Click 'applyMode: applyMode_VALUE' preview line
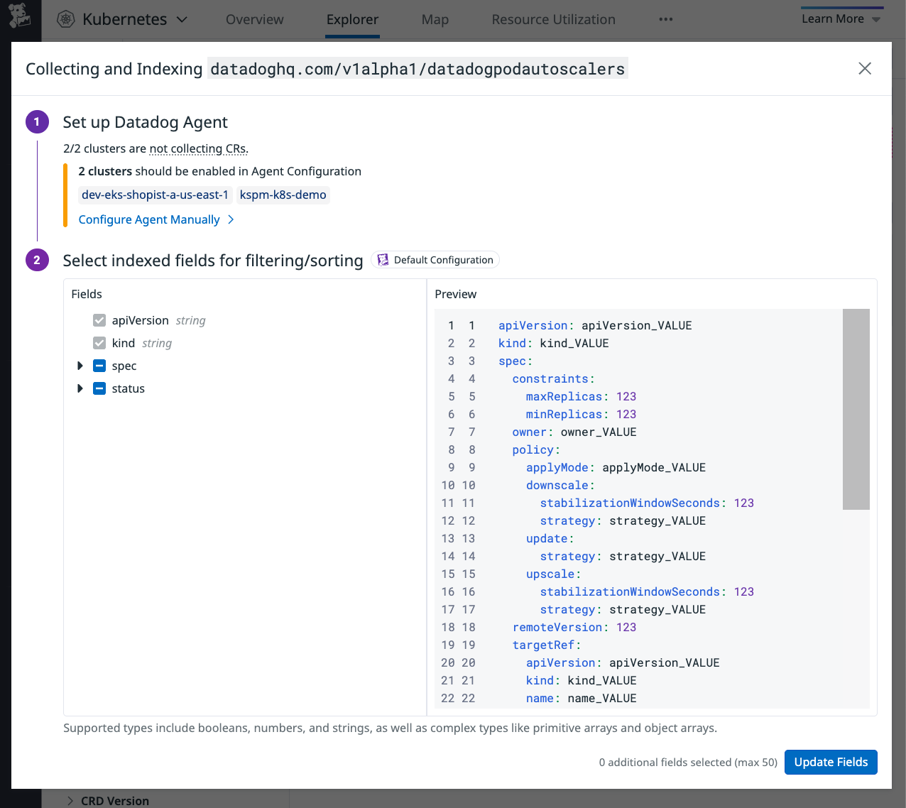Screen dimensions: 906x808 tap(616, 467)
